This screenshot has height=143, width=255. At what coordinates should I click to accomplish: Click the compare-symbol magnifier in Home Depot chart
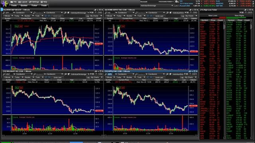136,13
